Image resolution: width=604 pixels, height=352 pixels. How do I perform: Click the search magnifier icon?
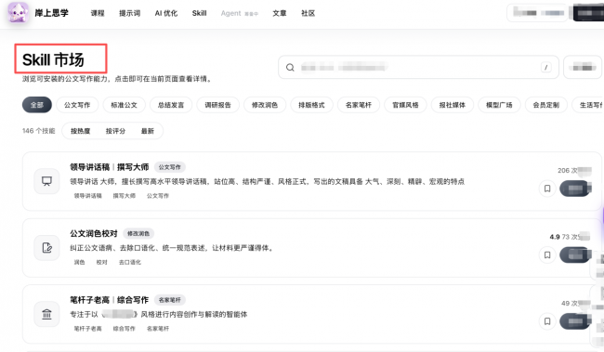pyautogui.click(x=290, y=68)
